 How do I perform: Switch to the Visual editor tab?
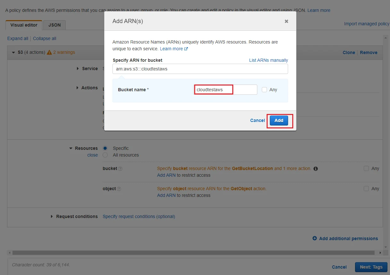[x=24, y=25]
